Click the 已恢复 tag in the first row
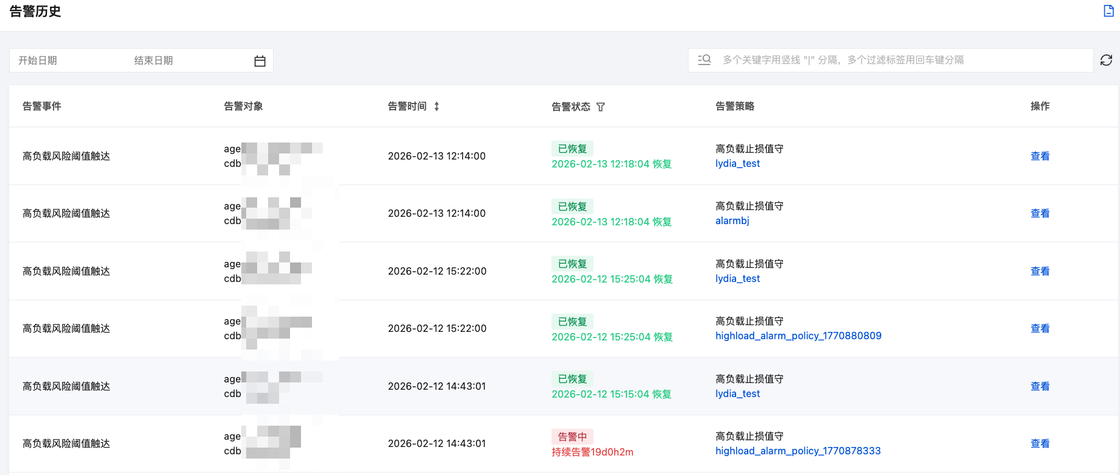1120x475 pixels. 572,149
